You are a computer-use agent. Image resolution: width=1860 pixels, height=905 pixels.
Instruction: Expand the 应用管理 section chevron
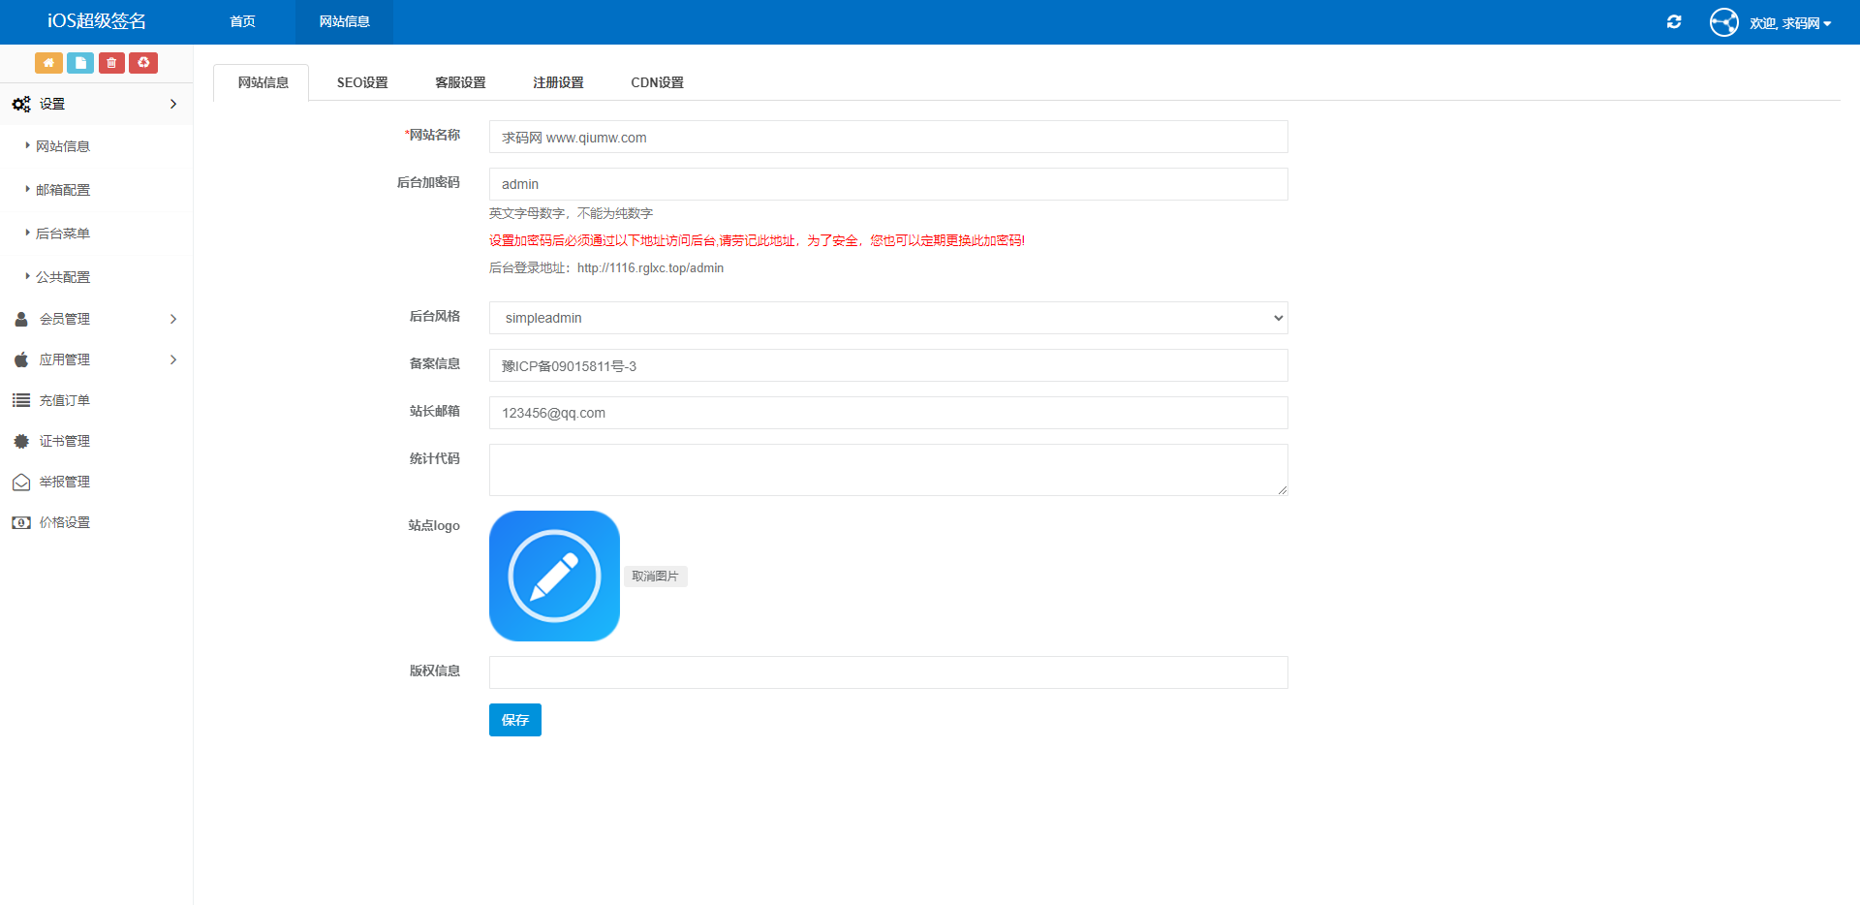(x=173, y=359)
